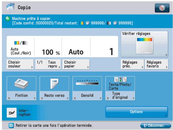Click the color counter icon in status message
The height and width of the screenshot is (130, 173).
82,23
